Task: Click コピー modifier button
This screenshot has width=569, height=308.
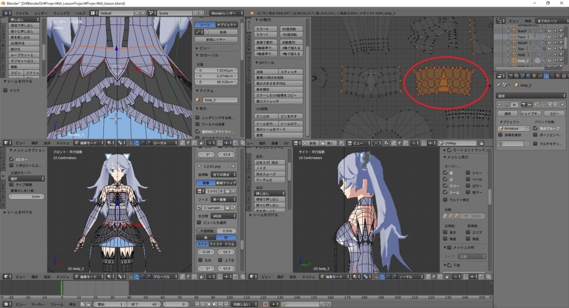Action: pos(554,113)
